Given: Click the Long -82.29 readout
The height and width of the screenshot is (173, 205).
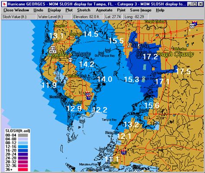Looking at the screenshot, I should pyautogui.click(x=135, y=17).
